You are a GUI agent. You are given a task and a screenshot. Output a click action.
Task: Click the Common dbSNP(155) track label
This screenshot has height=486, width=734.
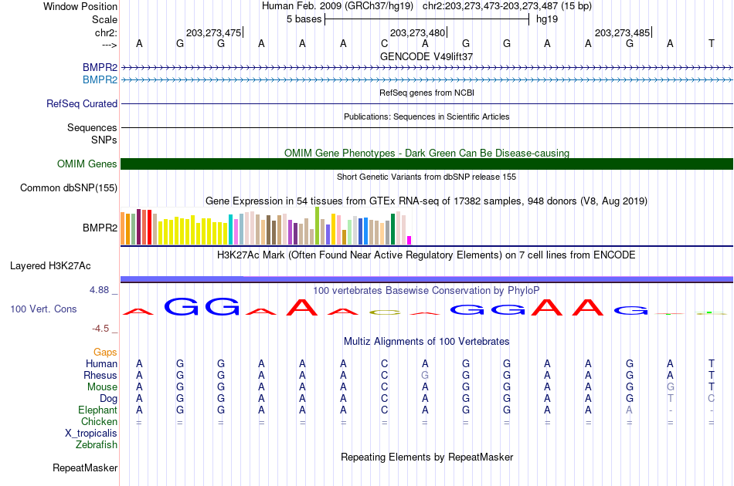(69, 188)
